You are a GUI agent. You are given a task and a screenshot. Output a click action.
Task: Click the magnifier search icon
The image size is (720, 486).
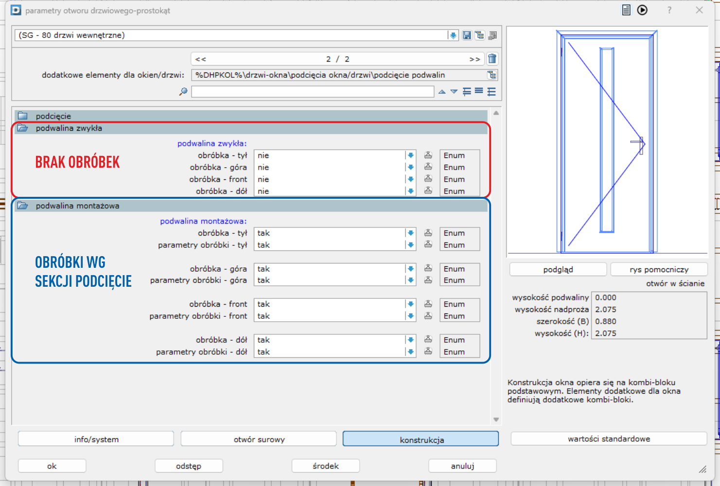pyautogui.click(x=183, y=91)
